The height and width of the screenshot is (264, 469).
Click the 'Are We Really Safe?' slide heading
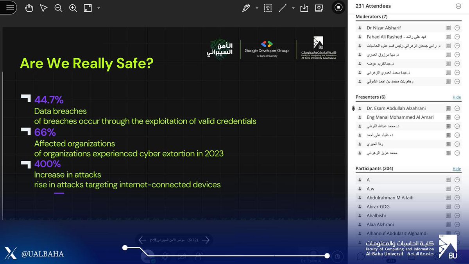click(x=86, y=63)
